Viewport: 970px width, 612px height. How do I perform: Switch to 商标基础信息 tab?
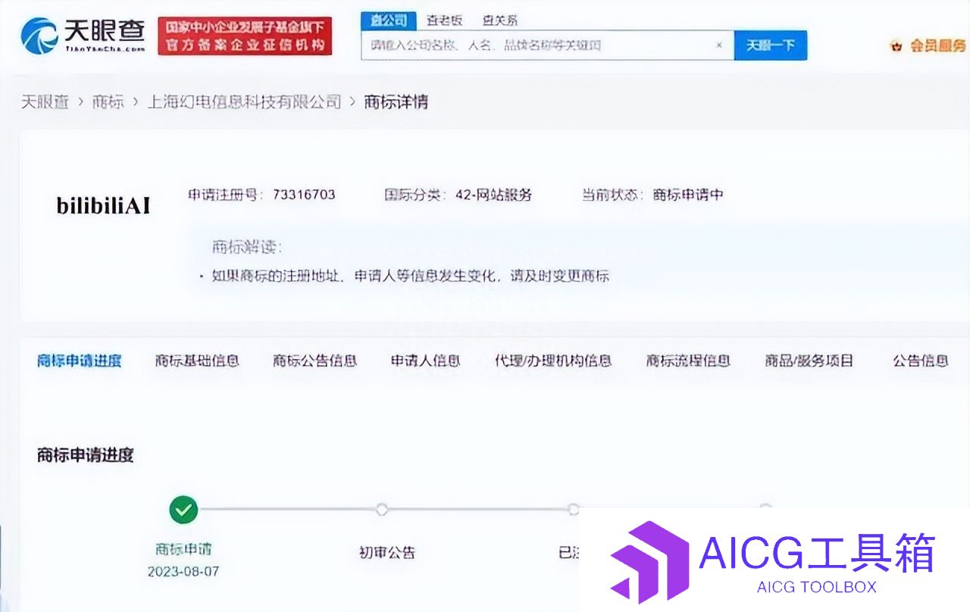[197, 361]
